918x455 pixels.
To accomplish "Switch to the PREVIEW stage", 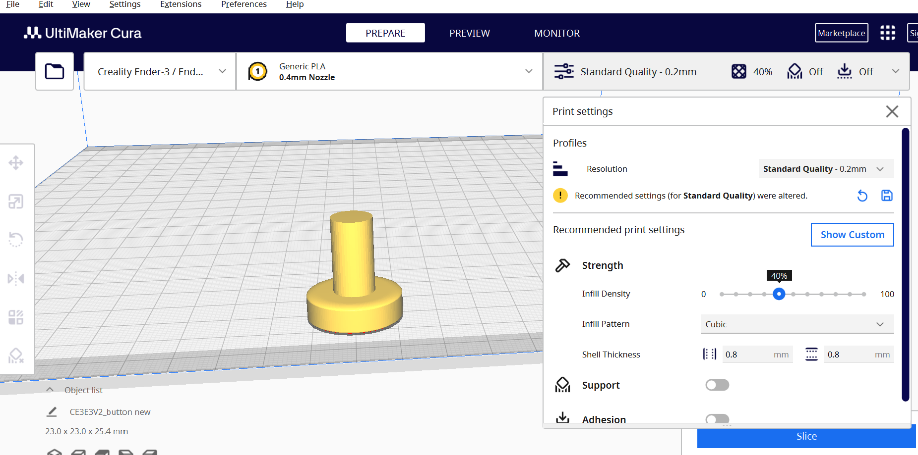I will pos(470,33).
